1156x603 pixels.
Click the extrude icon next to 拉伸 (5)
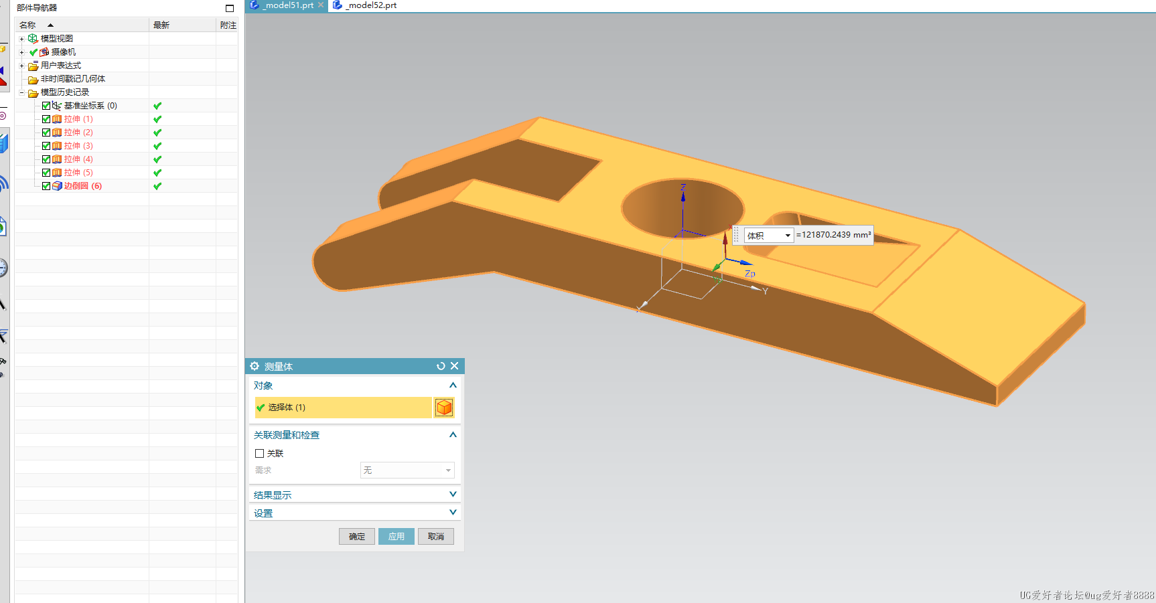(57, 173)
